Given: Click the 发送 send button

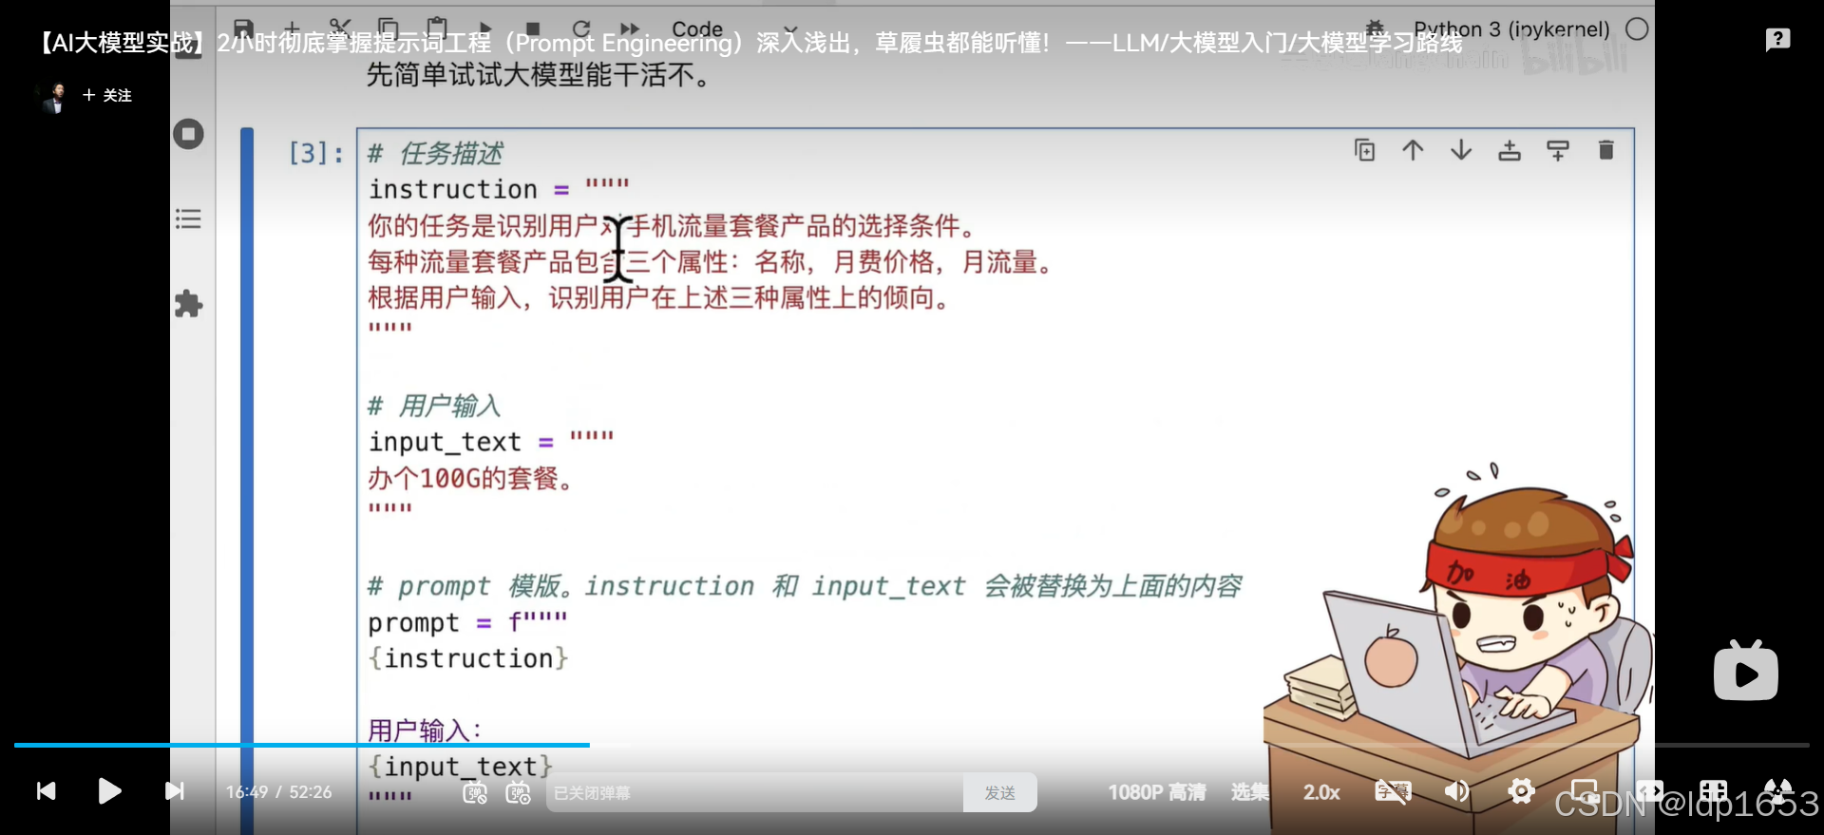Looking at the screenshot, I should click(x=1000, y=793).
